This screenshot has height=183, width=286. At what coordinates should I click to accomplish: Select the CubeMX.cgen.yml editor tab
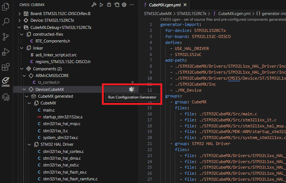coord(165,5)
